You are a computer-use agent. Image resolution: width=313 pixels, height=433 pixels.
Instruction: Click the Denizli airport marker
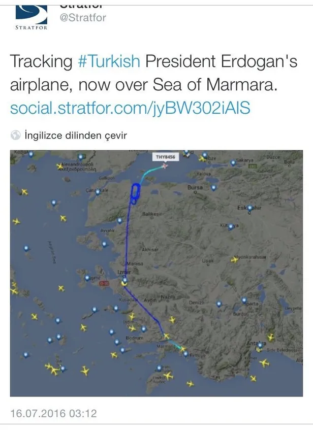pyautogui.click(x=218, y=304)
